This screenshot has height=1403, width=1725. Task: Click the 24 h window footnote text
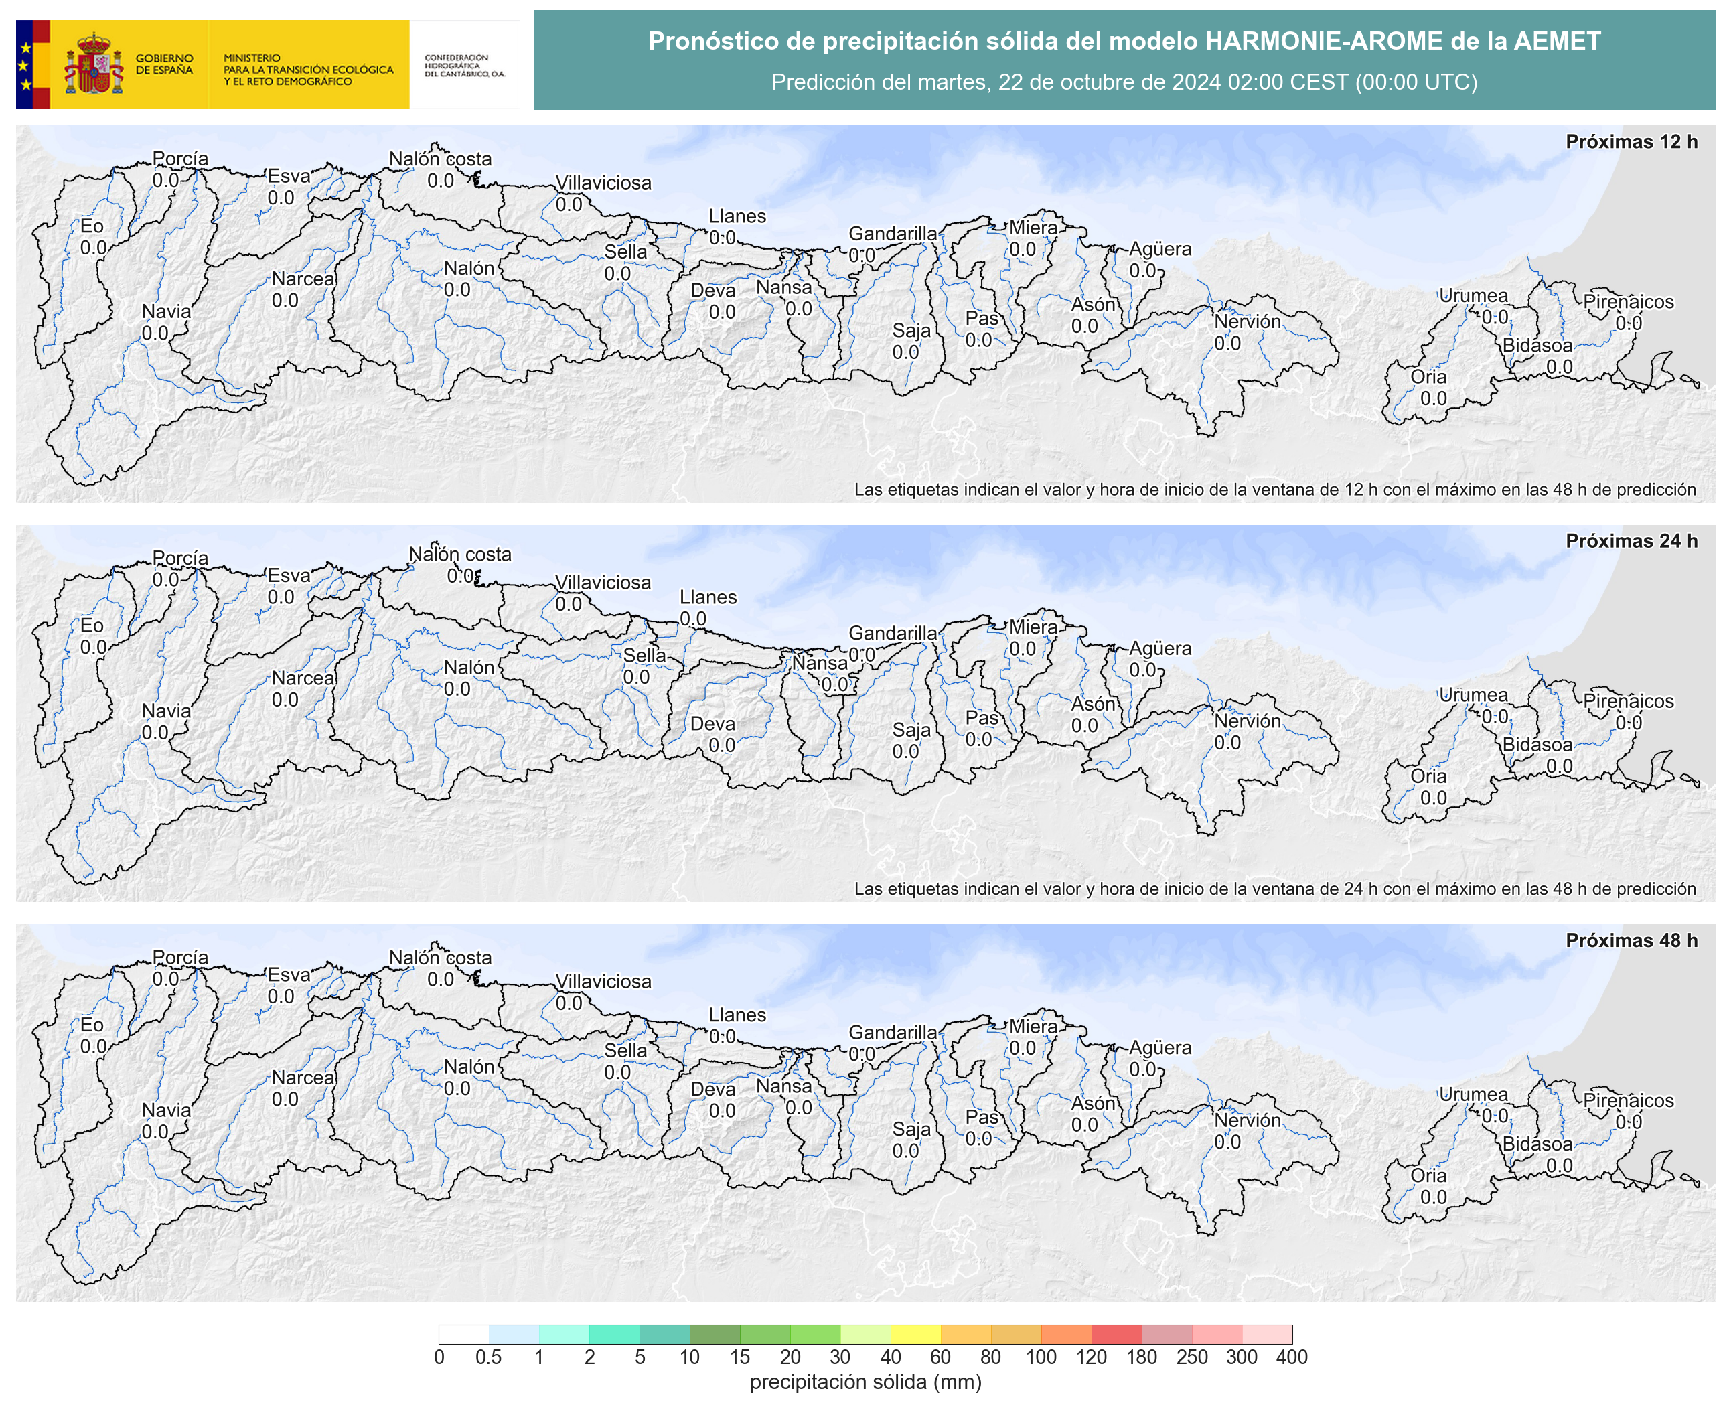tap(1274, 889)
